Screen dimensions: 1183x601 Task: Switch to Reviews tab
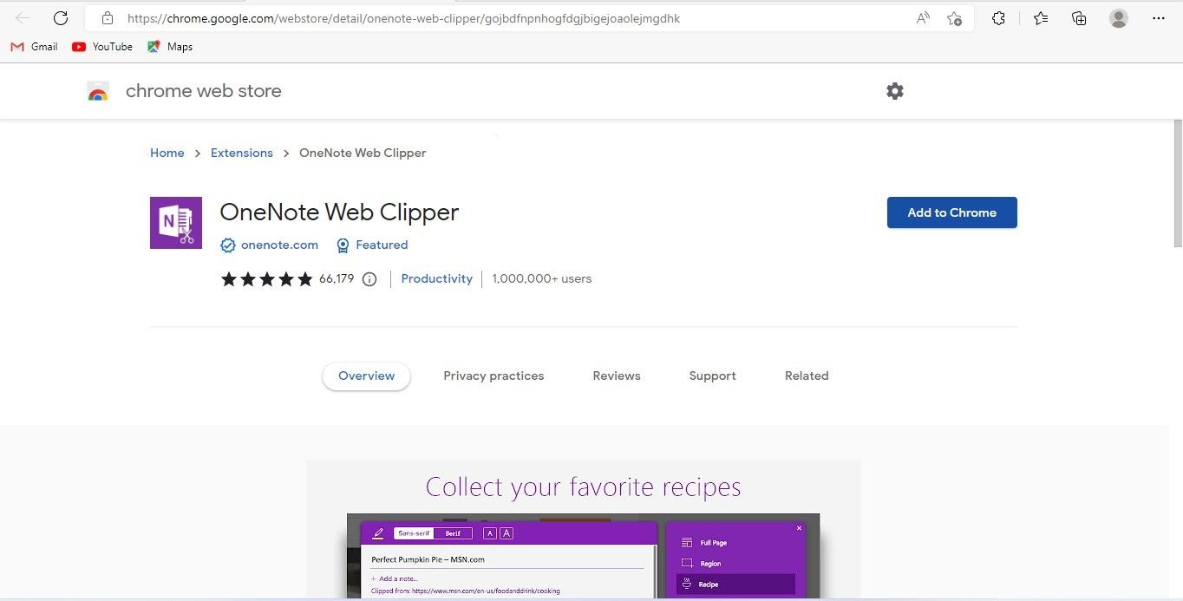[x=617, y=376]
